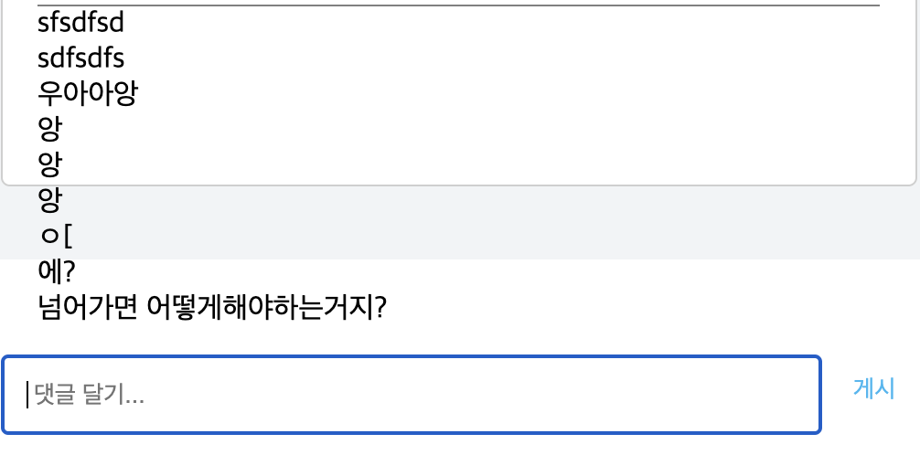Screen dimensions: 920x455
Task: Click the first 앙 comment after 우아아앙
Action: coord(49,129)
